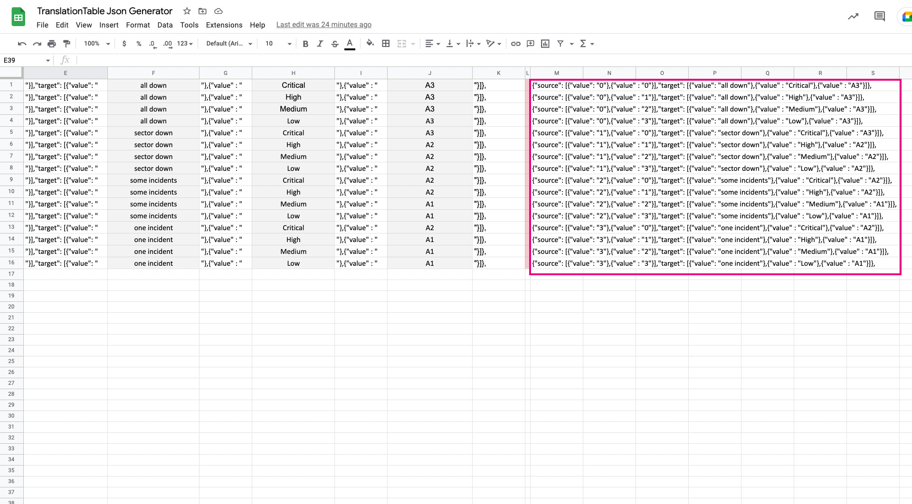The height and width of the screenshot is (504, 912).
Task: Decrease decimal places
Action: [x=152, y=44]
